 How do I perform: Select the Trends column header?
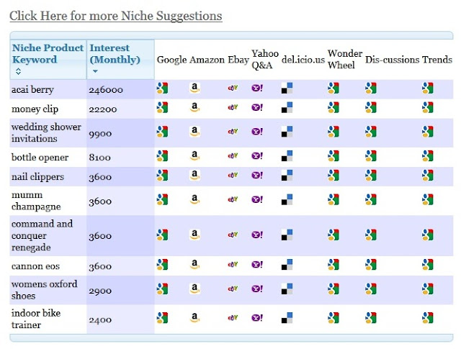[437, 60]
